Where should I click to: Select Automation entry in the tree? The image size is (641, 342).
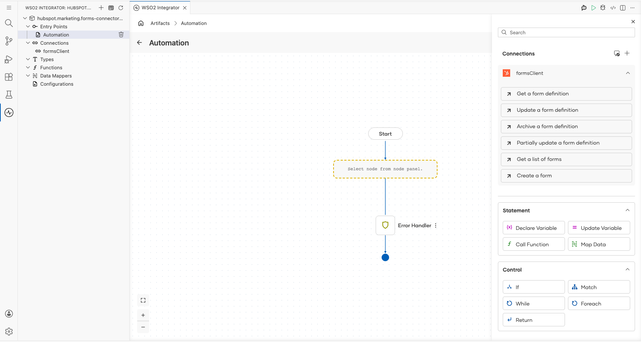point(73,35)
